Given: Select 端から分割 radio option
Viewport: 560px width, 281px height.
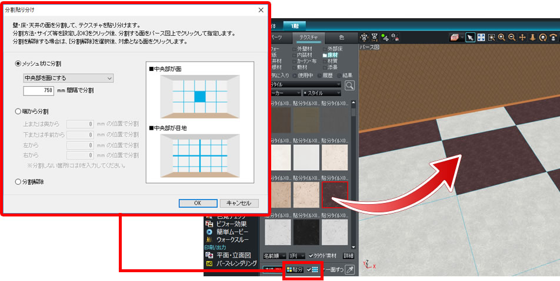Looking at the screenshot, I should [x=18, y=110].
